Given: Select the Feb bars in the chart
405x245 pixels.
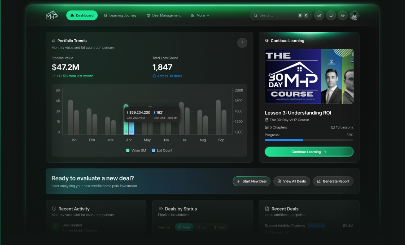Looking at the screenshot, I should coord(92,122).
